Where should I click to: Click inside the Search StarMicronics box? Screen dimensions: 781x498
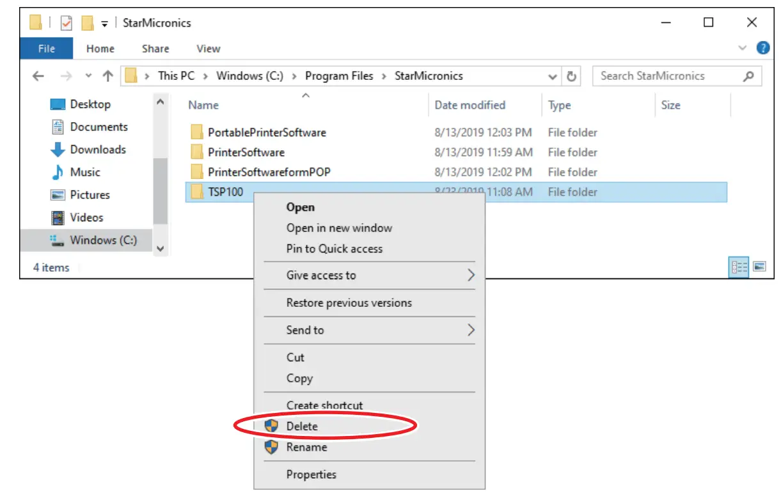click(x=665, y=75)
